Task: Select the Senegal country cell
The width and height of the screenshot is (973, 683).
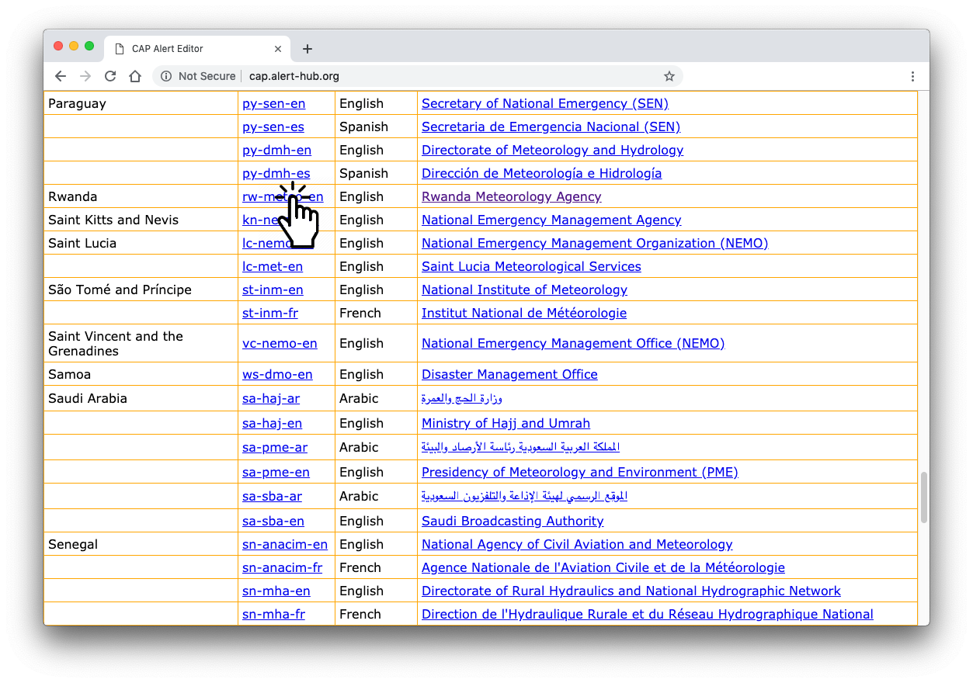Action: coord(141,544)
